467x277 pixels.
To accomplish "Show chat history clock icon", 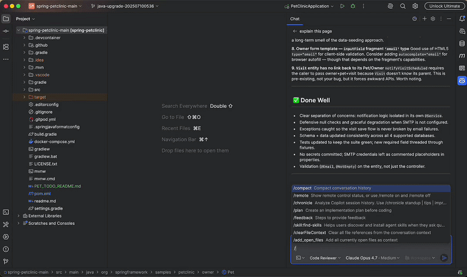I will coord(414,19).
